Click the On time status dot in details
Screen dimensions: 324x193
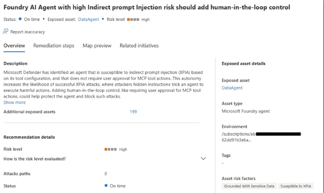click(x=106, y=186)
